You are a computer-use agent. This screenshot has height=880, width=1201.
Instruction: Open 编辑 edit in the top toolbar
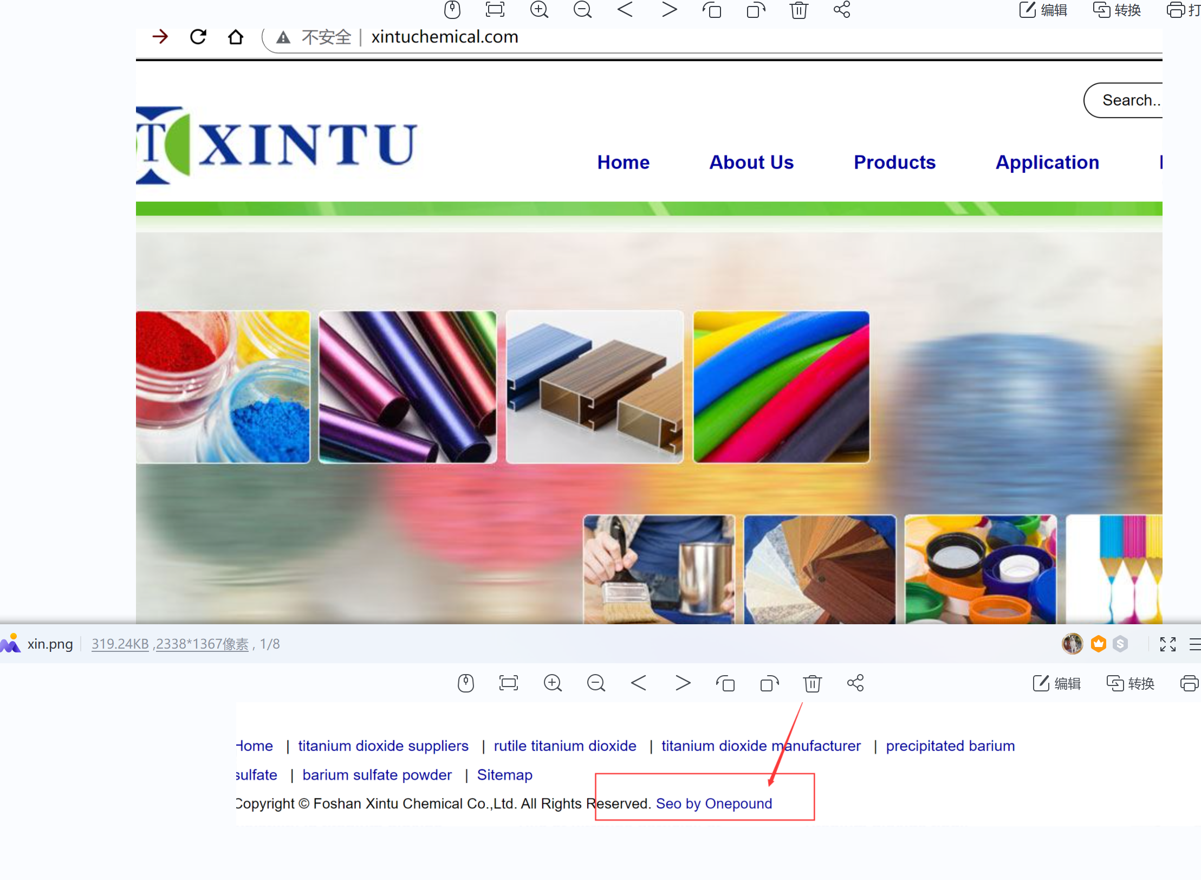pyautogui.click(x=1043, y=10)
